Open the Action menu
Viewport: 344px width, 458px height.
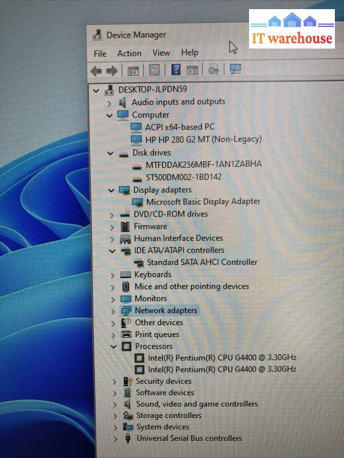129,53
